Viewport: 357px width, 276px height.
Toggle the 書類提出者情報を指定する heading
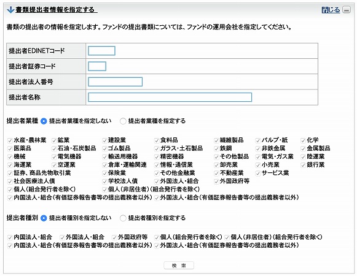[x=57, y=10]
